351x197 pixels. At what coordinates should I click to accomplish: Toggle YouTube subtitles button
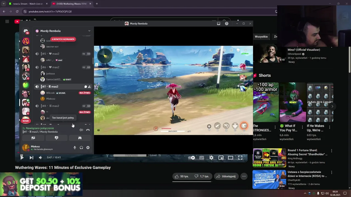tap(202, 158)
